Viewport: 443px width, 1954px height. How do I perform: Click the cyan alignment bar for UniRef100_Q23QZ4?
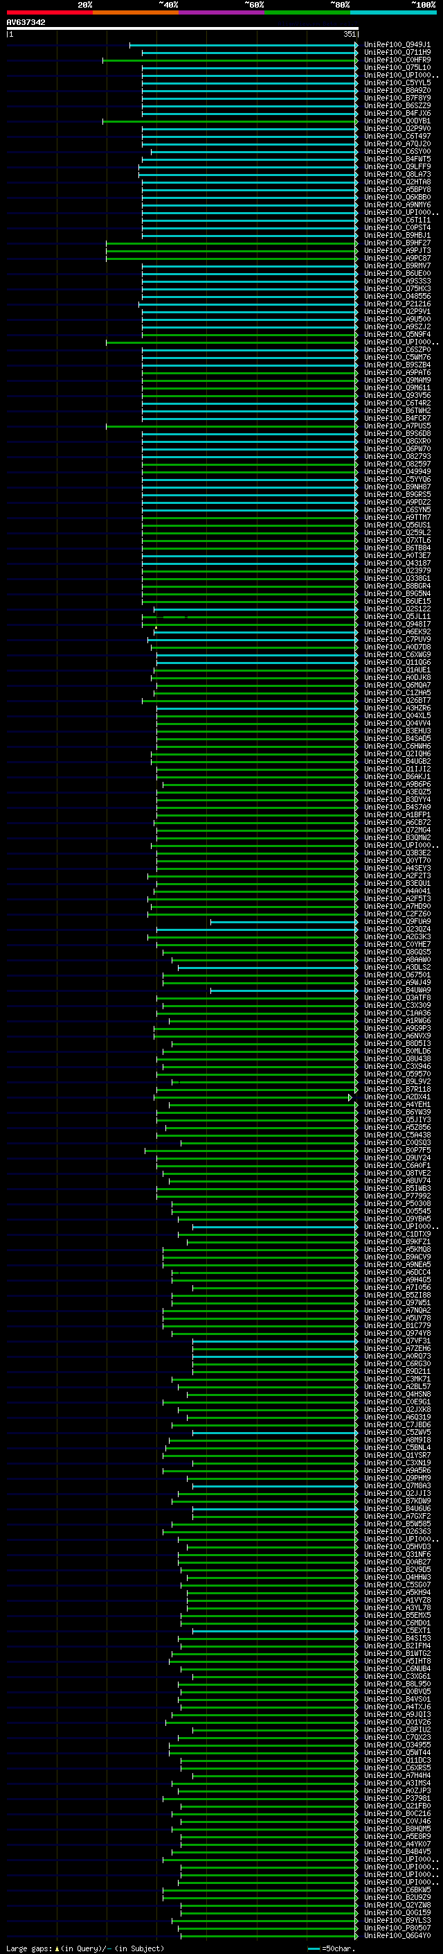coord(257,930)
